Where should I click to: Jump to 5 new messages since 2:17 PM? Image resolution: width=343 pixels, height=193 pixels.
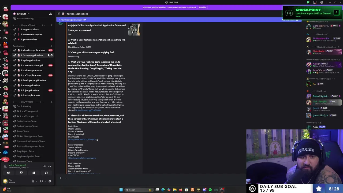pos(73,20)
